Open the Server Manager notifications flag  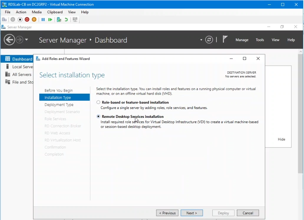[x=225, y=40]
